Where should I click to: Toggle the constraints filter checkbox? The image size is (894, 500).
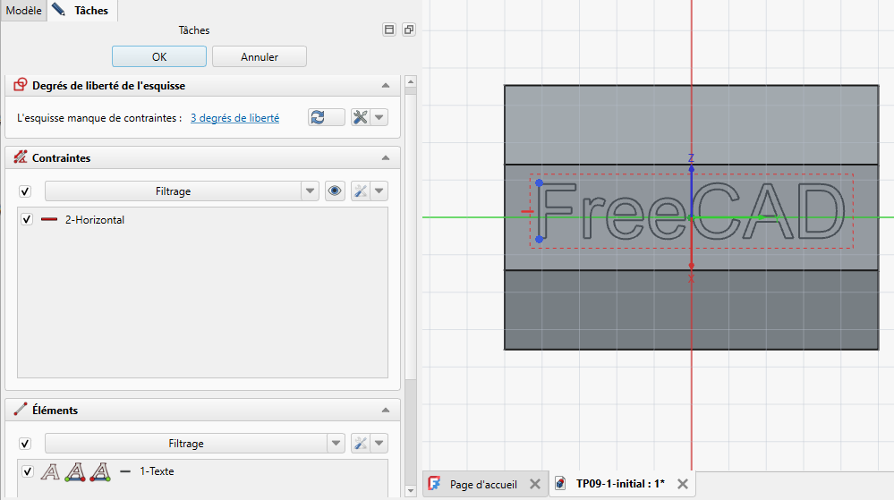(25, 191)
